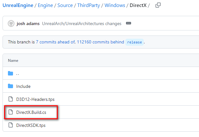Image resolution: width=199 pixels, height=137 pixels.
Task: View the 112160 commits behind link
Action: (101, 42)
